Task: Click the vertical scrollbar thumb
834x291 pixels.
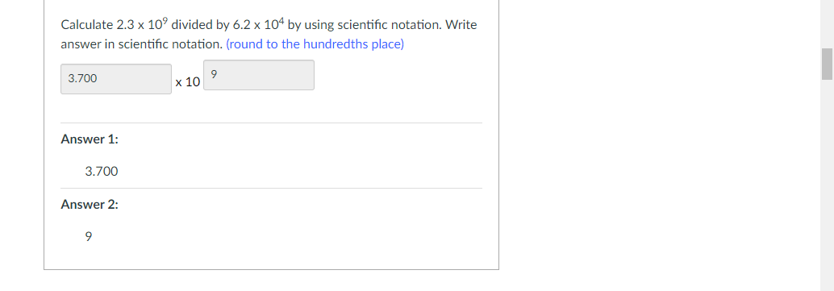Action: pyautogui.click(x=827, y=64)
